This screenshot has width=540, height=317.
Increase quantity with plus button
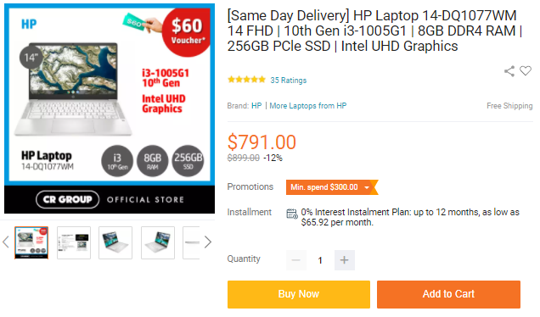click(x=345, y=260)
